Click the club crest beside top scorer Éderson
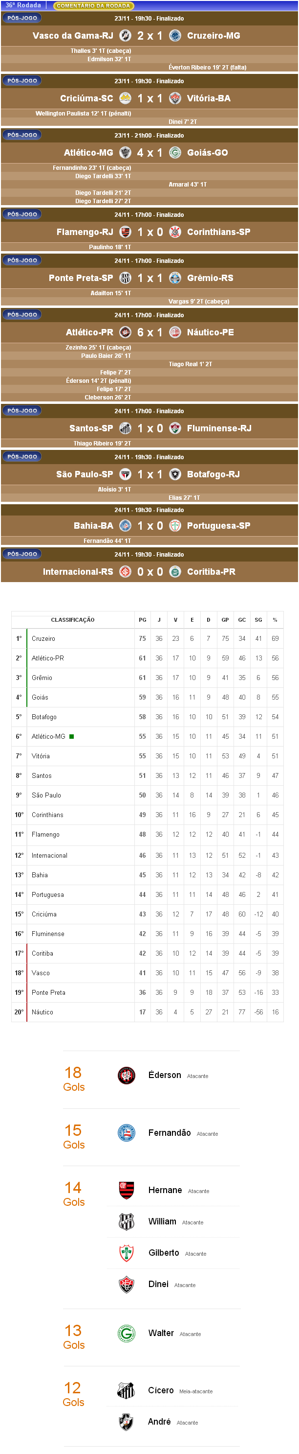This screenshot has width=299, height=1454. pos(127,1075)
